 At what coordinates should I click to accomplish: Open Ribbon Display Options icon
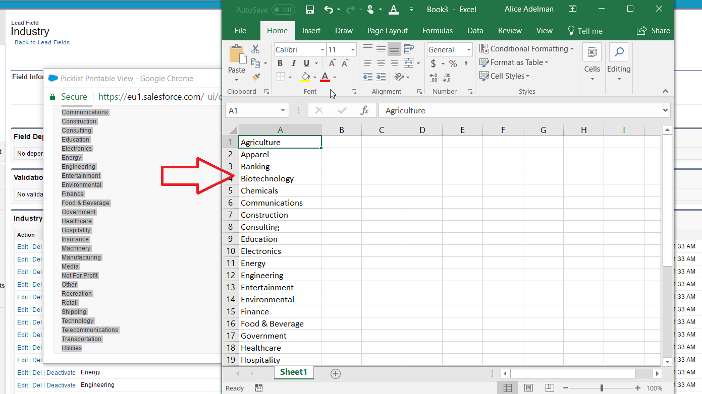coord(572,9)
